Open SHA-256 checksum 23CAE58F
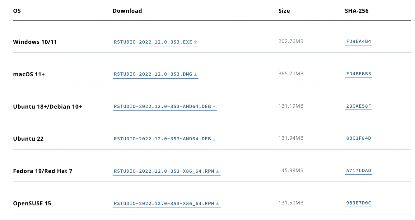This screenshot has height=220, width=415. [x=358, y=106]
